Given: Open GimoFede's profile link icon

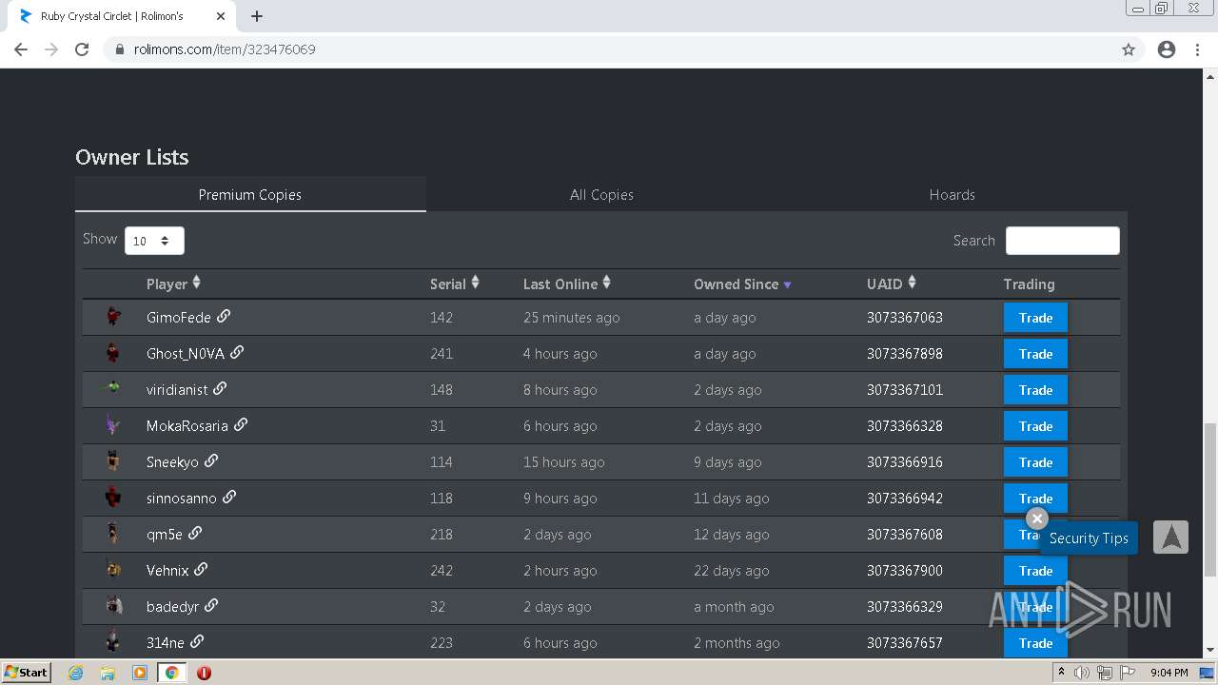Looking at the screenshot, I should [224, 316].
